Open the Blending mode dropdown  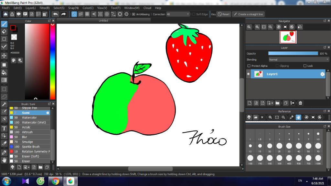tap(298, 60)
